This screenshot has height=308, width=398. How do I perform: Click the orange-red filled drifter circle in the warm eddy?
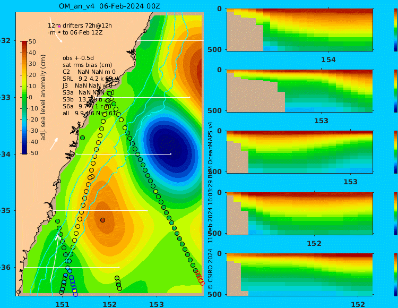(x=102, y=220)
